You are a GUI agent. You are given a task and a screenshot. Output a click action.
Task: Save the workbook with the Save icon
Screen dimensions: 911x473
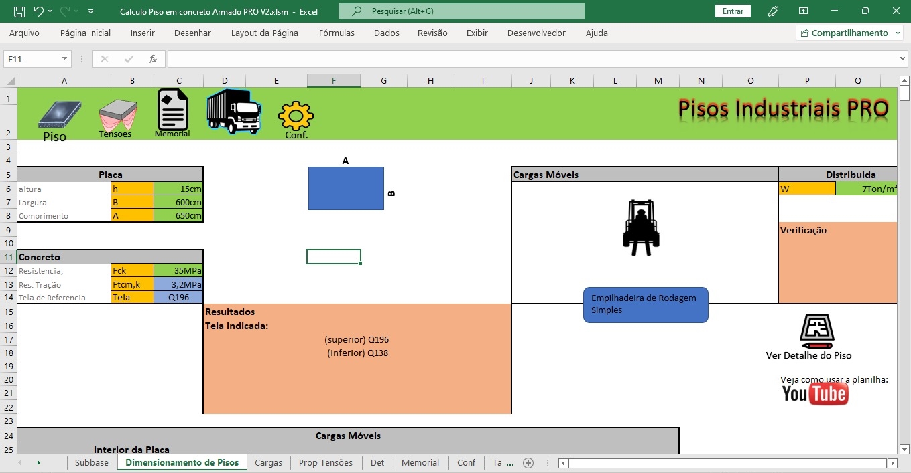(x=19, y=11)
